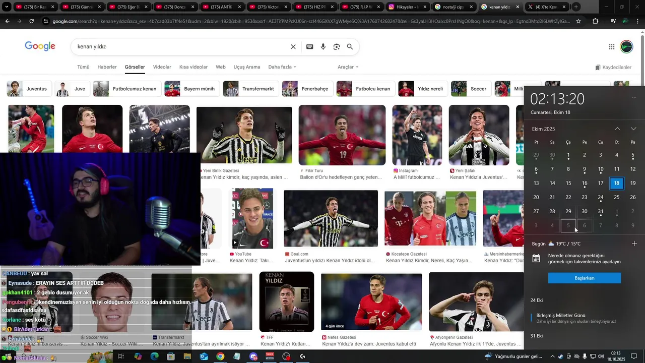Open the notification center icon
645x363 pixels.
[x=634, y=356]
